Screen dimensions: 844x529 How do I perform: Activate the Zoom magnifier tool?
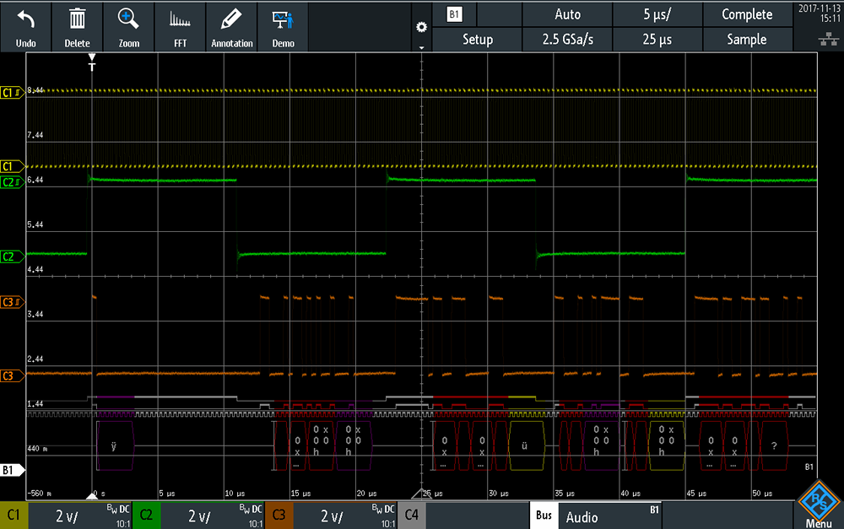[128, 19]
